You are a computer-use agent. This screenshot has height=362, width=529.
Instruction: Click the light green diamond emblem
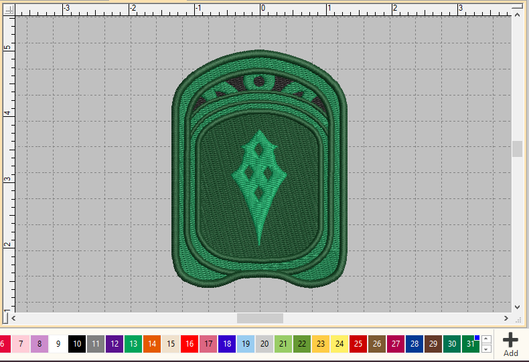tap(259, 186)
